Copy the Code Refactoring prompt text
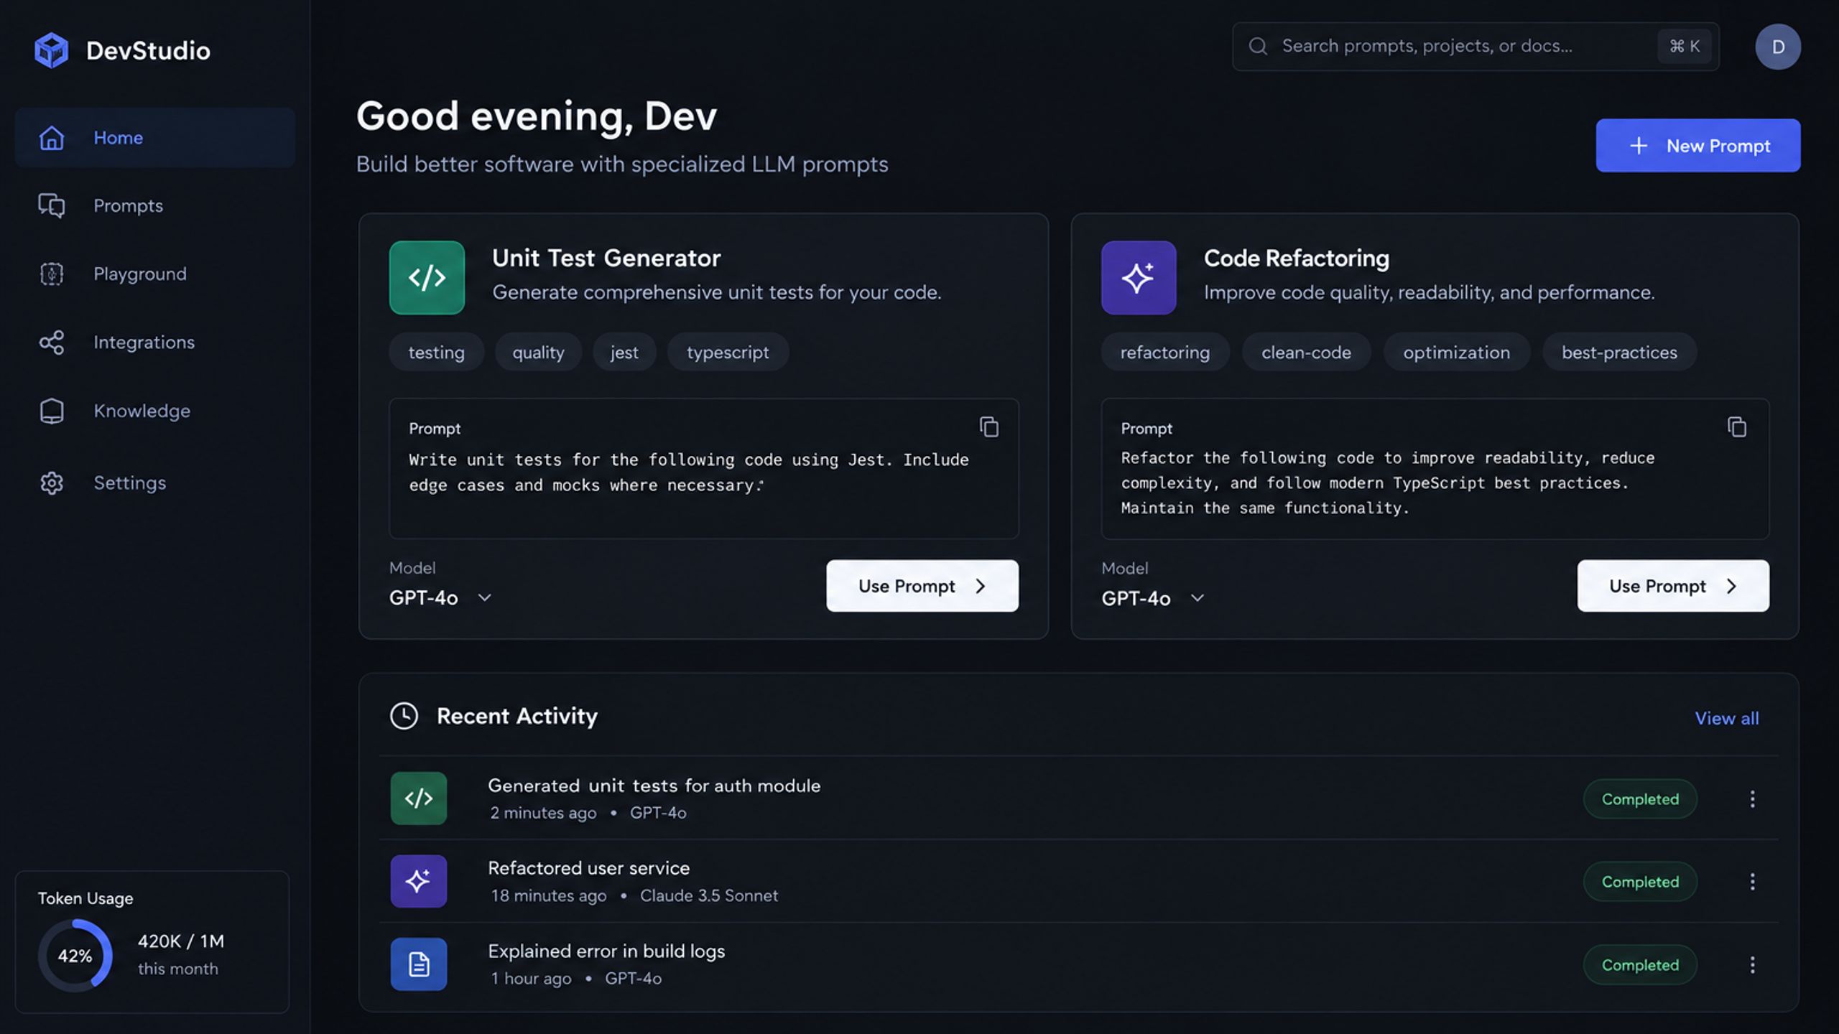This screenshot has height=1034, width=1839. click(x=1737, y=427)
